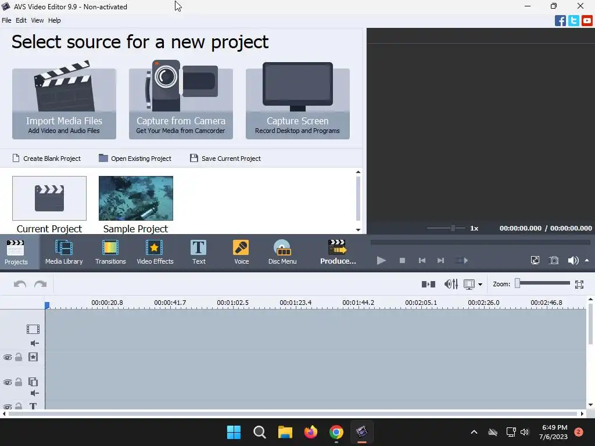Open the Transitions tab
Screen dimensions: 595x446
coord(110,252)
